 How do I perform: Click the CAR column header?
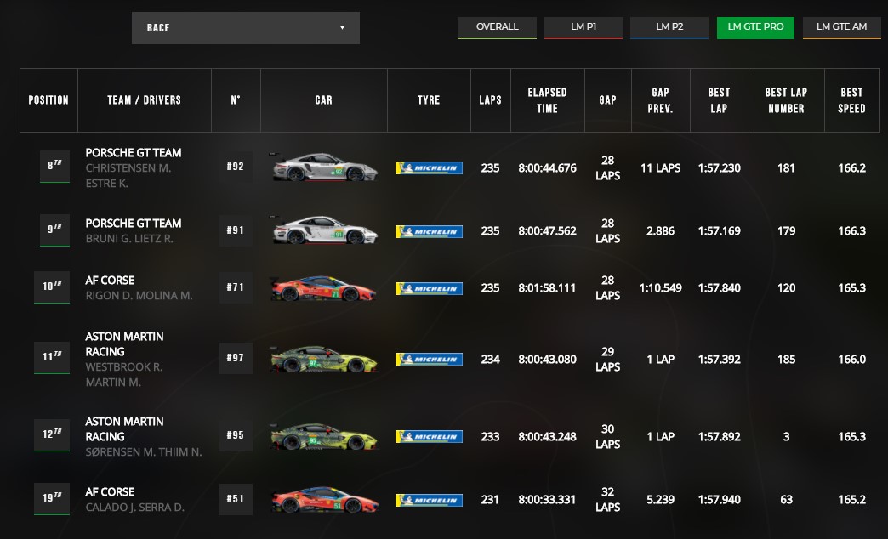324,100
